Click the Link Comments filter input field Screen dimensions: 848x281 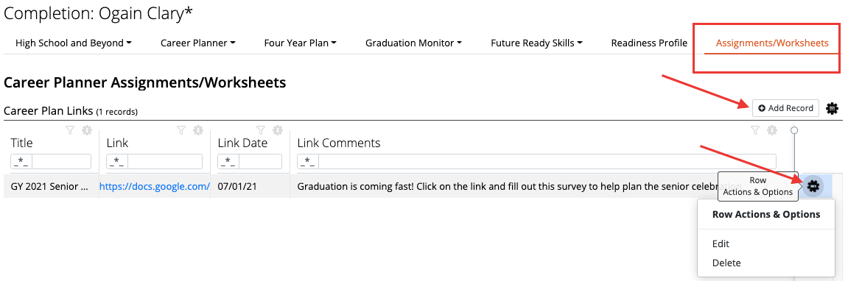pyautogui.click(x=547, y=162)
